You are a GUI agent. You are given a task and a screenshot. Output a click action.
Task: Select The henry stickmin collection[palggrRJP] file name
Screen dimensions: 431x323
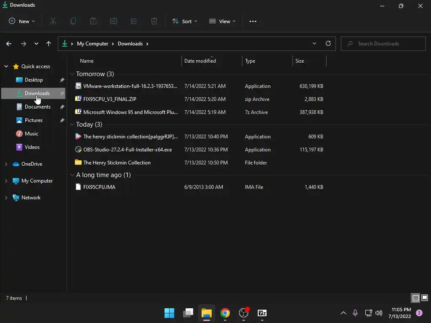[x=130, y=137]
